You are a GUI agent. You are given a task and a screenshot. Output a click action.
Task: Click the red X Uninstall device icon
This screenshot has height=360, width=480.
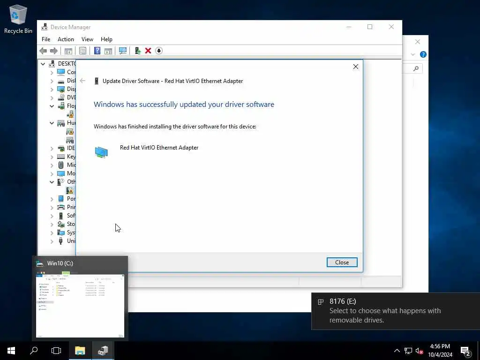click(x=148, y=51)
